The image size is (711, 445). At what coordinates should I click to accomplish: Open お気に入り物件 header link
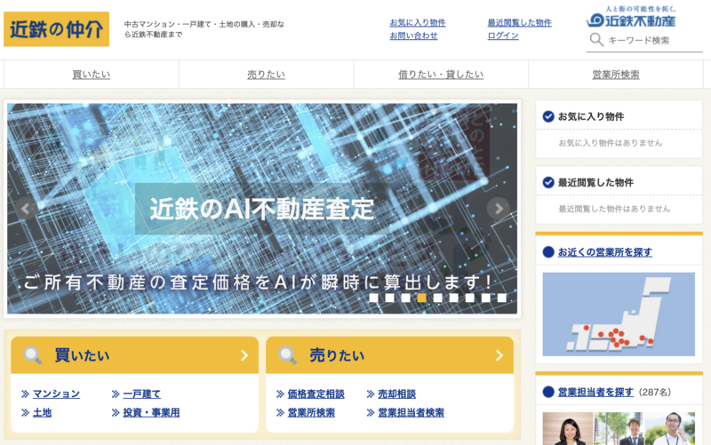(418, 23)
